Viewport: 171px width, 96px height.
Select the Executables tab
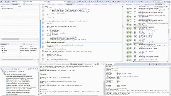65,64
